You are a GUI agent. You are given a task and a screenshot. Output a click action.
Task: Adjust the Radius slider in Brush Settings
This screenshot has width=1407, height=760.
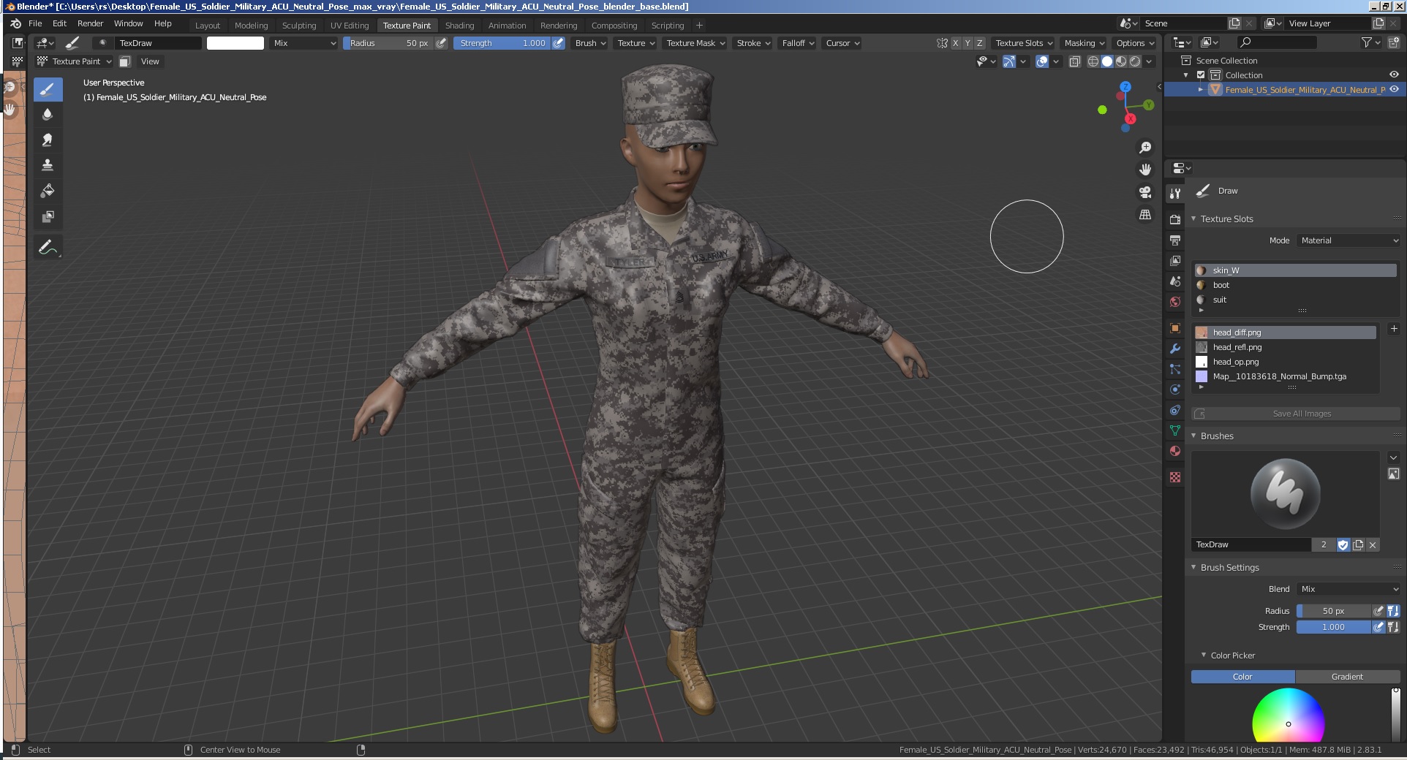click(1333, 611)
